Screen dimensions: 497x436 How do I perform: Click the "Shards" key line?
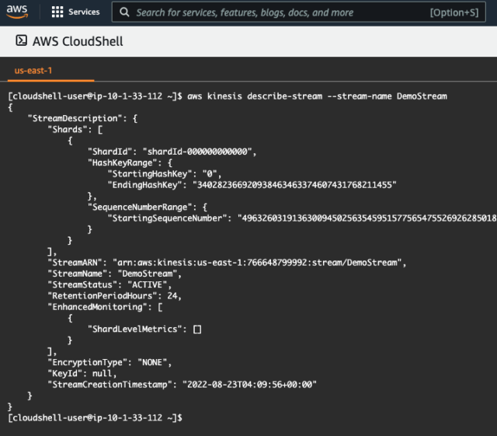click(75, 130)
